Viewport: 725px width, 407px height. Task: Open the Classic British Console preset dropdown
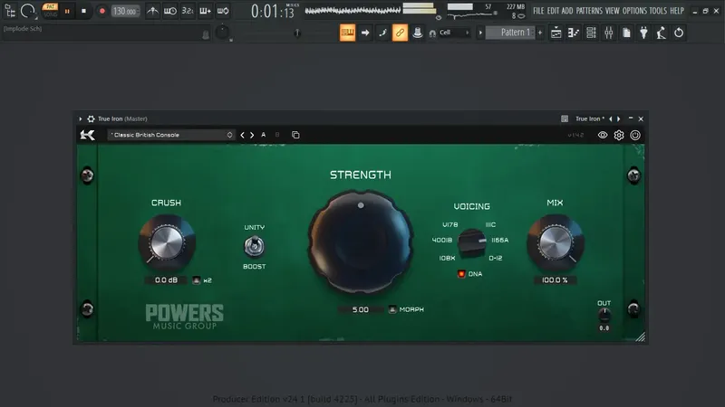(x=170, y=135)
